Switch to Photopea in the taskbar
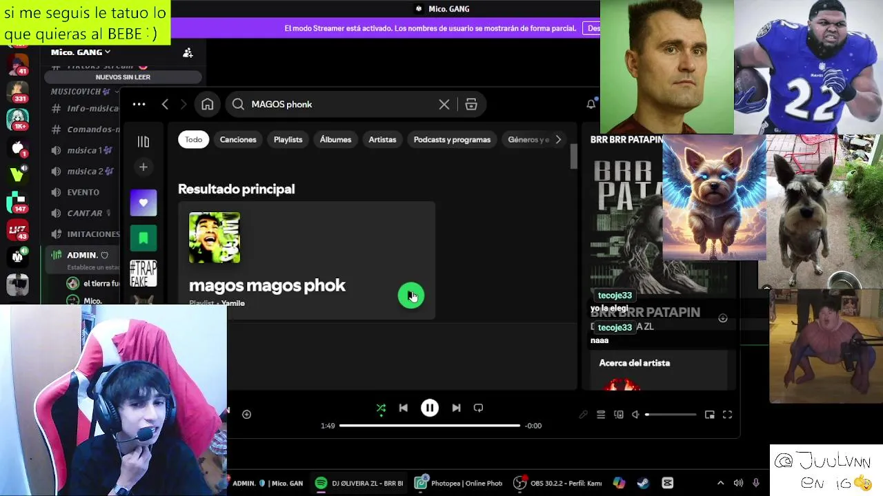 [x=458, y=483]
